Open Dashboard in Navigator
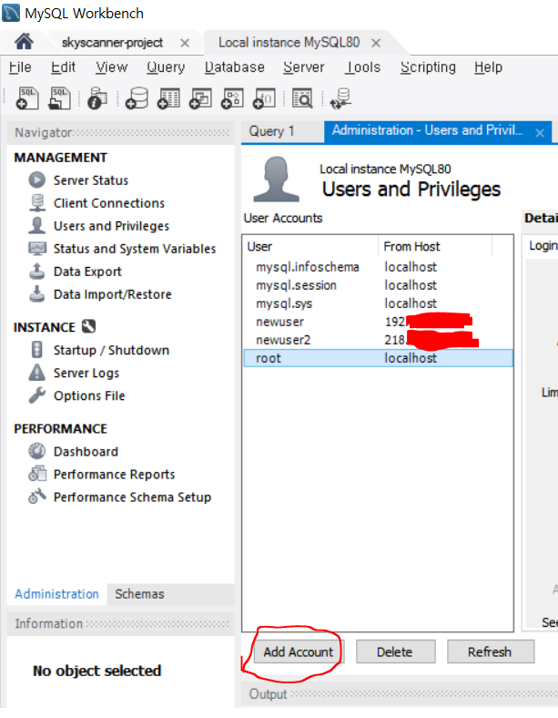Viewport: 558px width, 718px height. tap(86, 452)
